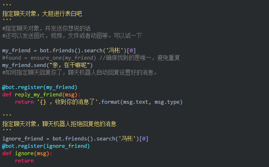Click the comment about sending pictures and videos
Viewport: 269px width, 167px height.
72,36
